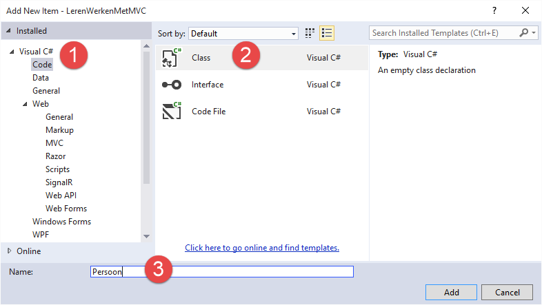Expand the Online section
Viewport: 542px width, 305px height.
pyautogui.click(x=9, y=251)
